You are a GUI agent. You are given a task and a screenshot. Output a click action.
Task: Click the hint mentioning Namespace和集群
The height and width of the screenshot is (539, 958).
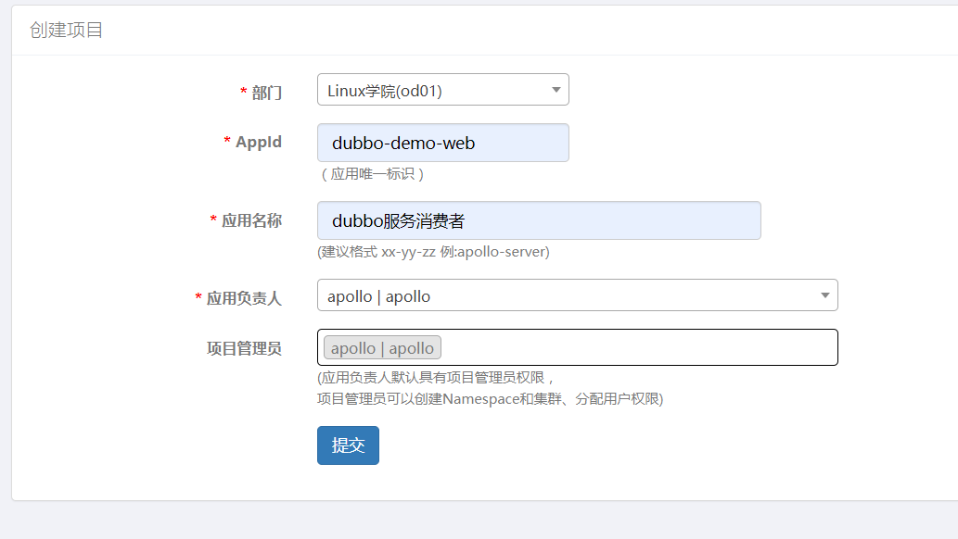pos(490,398)
